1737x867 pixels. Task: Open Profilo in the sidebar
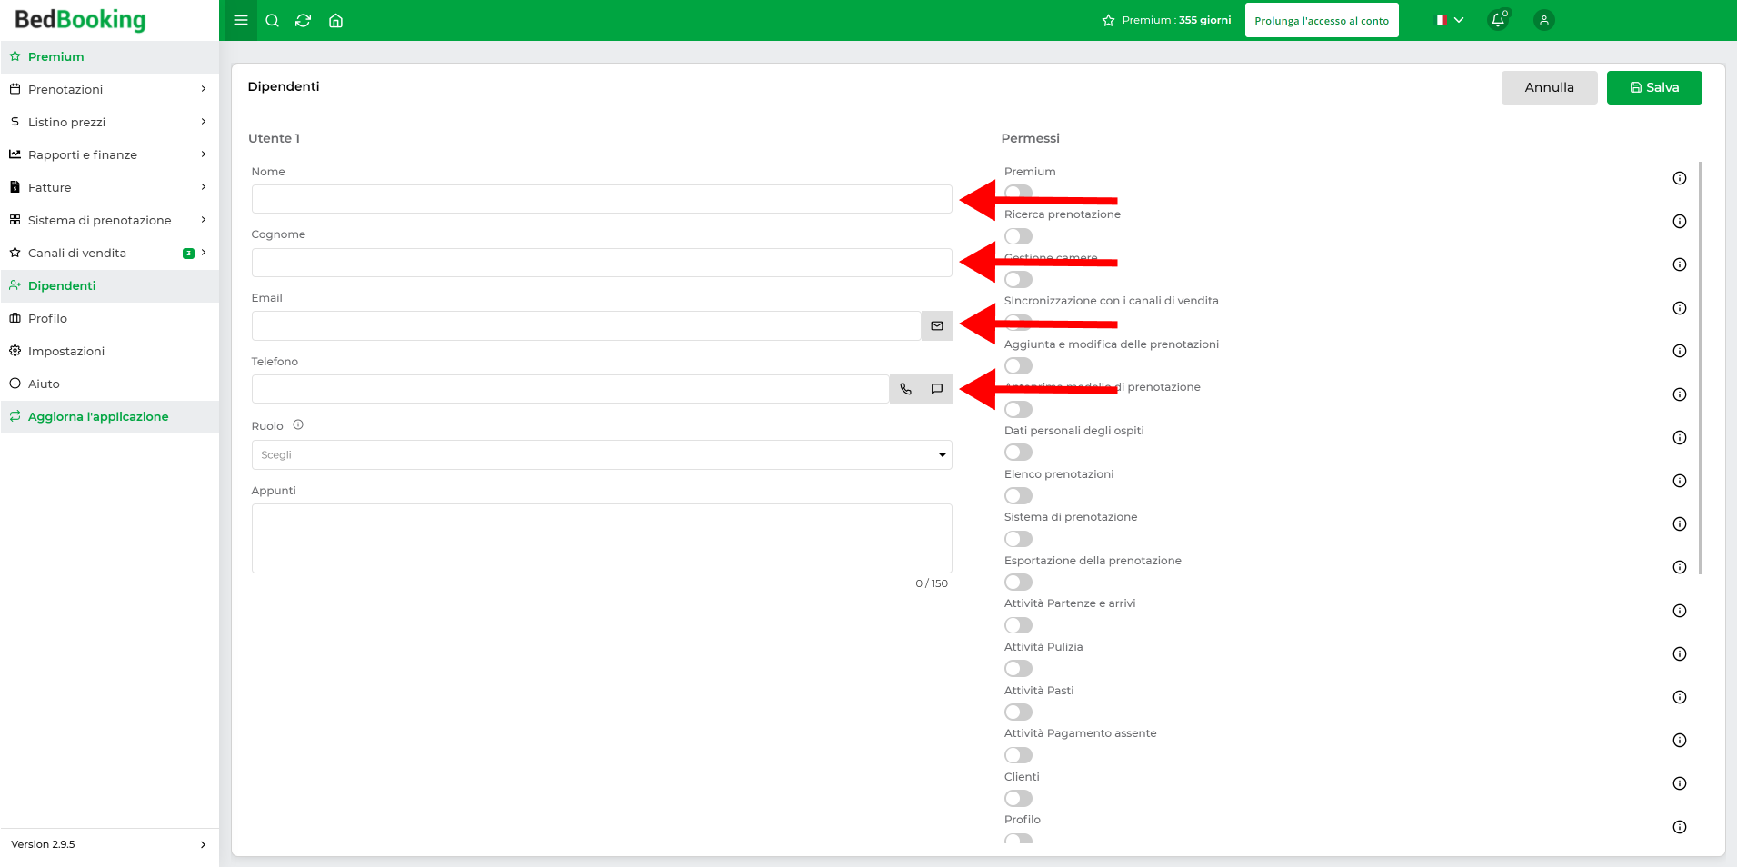(110, 318)
